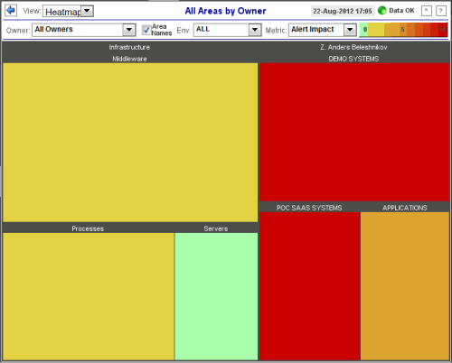Click the caret button beside help
Screen dimensions: 452x363
point(427,11)
